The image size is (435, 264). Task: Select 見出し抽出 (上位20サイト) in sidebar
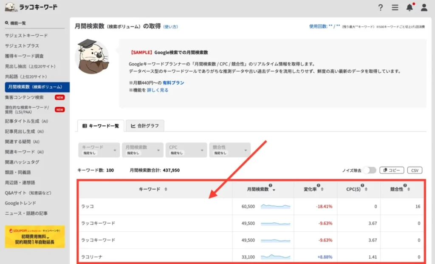click(x=30, y=66)
